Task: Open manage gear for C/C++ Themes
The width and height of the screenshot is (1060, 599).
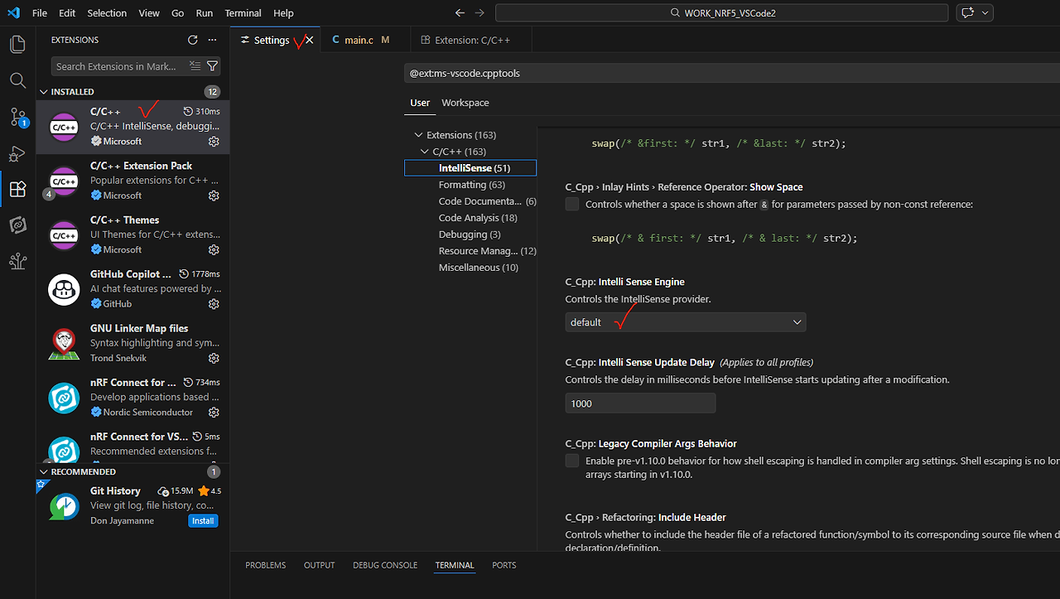Action: click(x=214, y=249)
